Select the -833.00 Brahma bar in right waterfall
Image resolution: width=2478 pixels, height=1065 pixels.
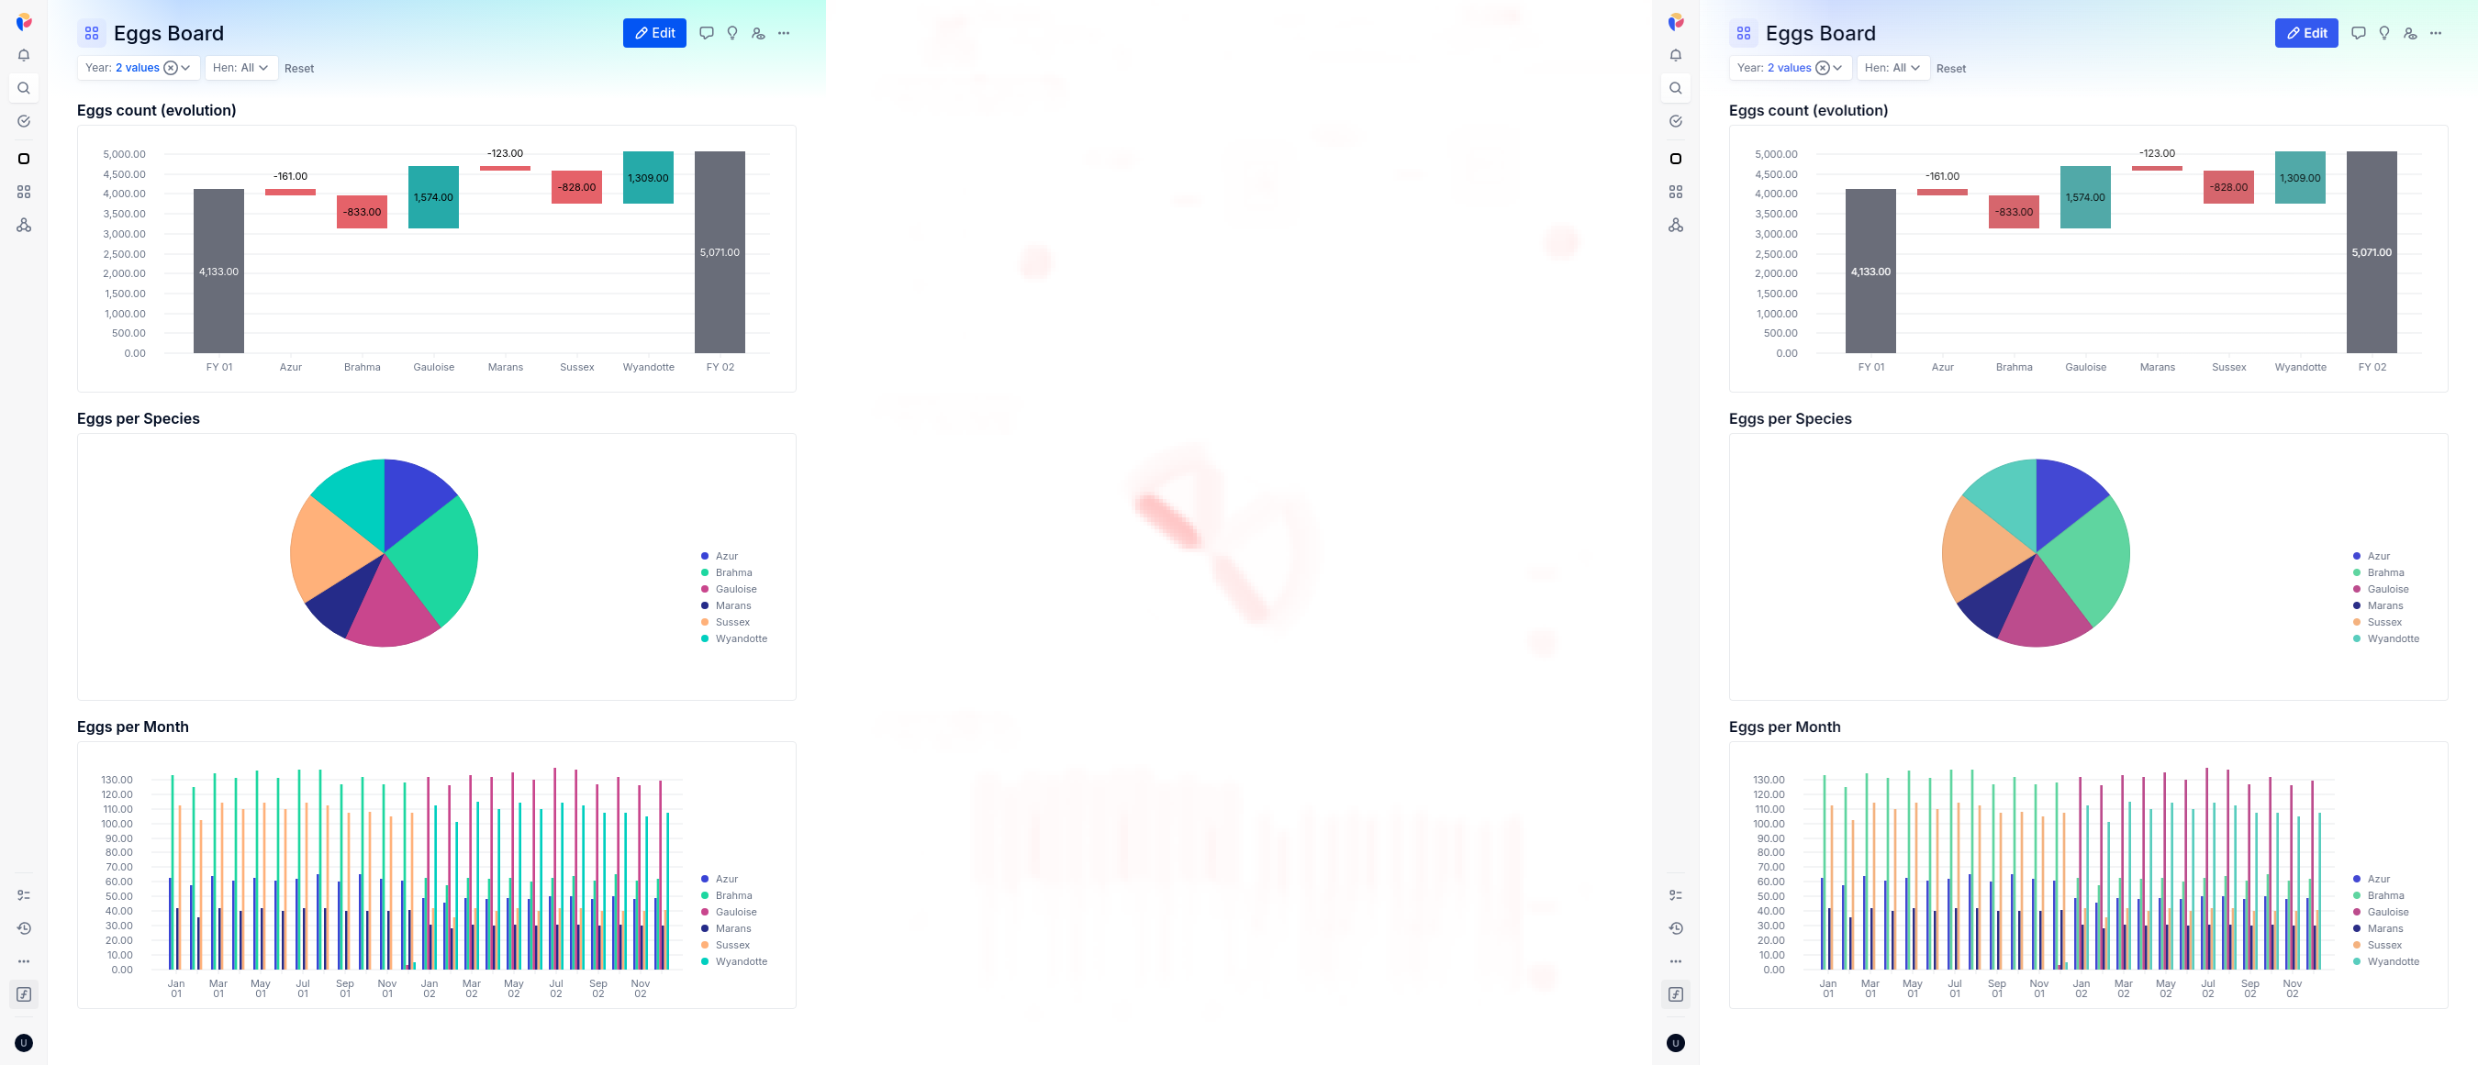point(2014,212)
